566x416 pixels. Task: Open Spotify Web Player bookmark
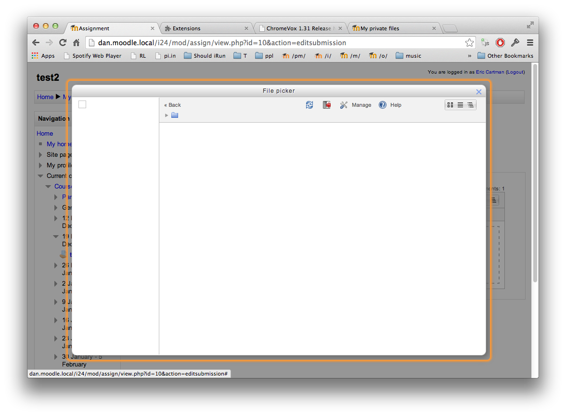(92, 56)
